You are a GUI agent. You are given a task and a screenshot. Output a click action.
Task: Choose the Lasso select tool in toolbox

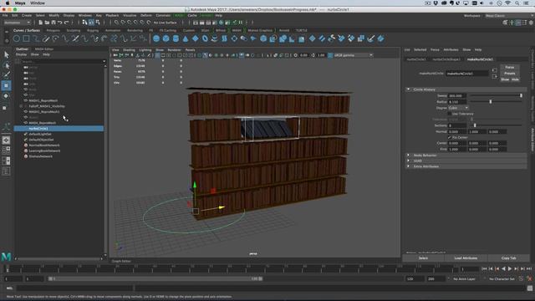click(6, 65)
